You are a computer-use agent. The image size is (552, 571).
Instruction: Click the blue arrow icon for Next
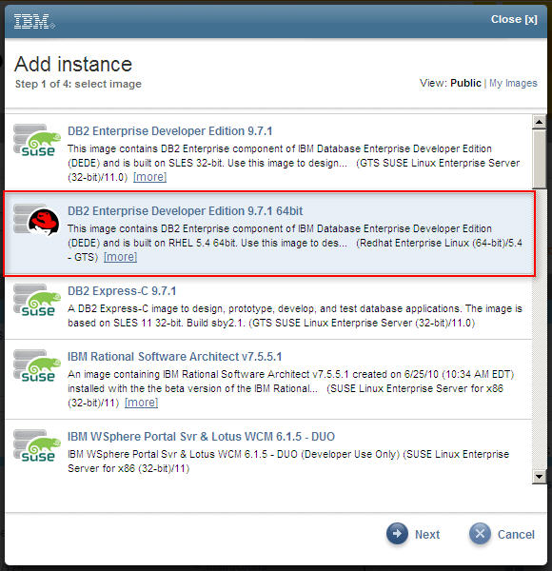pyautogui.click(x=397, y=534)
